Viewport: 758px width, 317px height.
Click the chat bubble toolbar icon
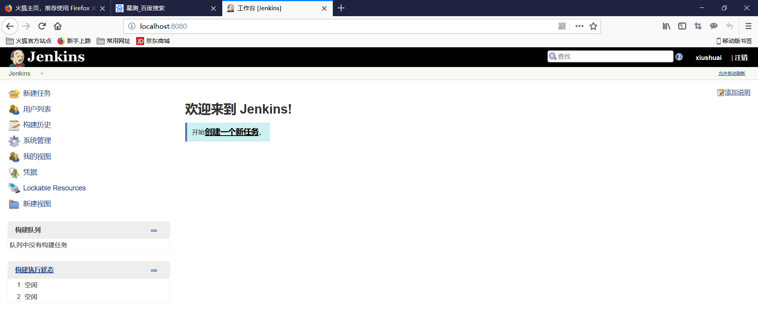click(714, 26)
